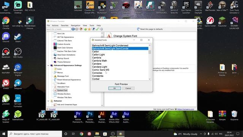Click the green add-to-favorites star icon
Viewport: 243px width, 137px height.
pos(85,29)
